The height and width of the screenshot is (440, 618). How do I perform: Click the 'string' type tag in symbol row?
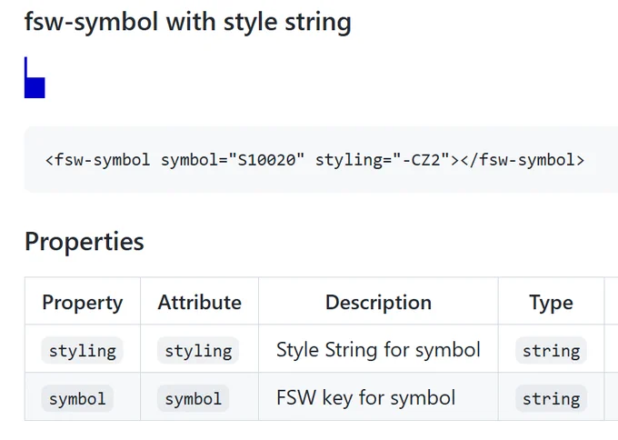(551, 398)
